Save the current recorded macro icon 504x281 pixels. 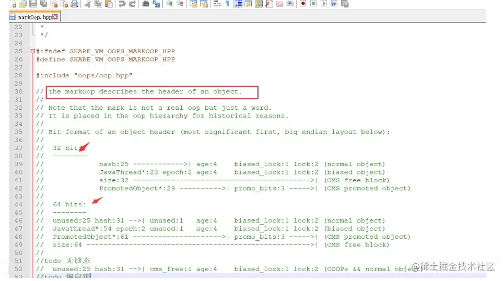345,4
